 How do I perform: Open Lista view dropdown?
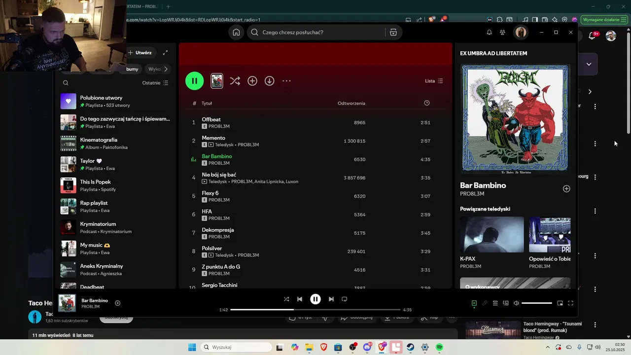point(434,81)
